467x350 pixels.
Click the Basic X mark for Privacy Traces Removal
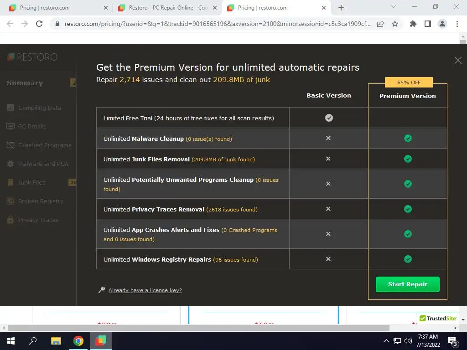pos(328,209)
